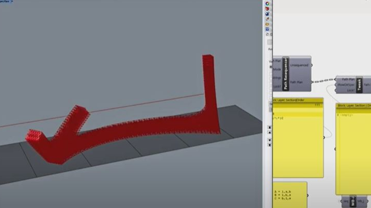Viewport: 371px width, 208px height.
Task: Select the seq component near the bottom edge
Action: tap(345, 201)
